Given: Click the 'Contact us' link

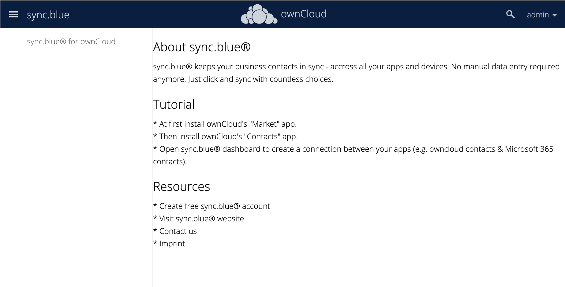Looking at the screenshot, I should (178, 231).
